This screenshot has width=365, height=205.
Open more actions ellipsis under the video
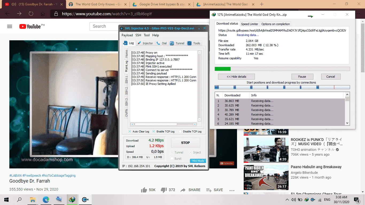[x=232, y=190]
